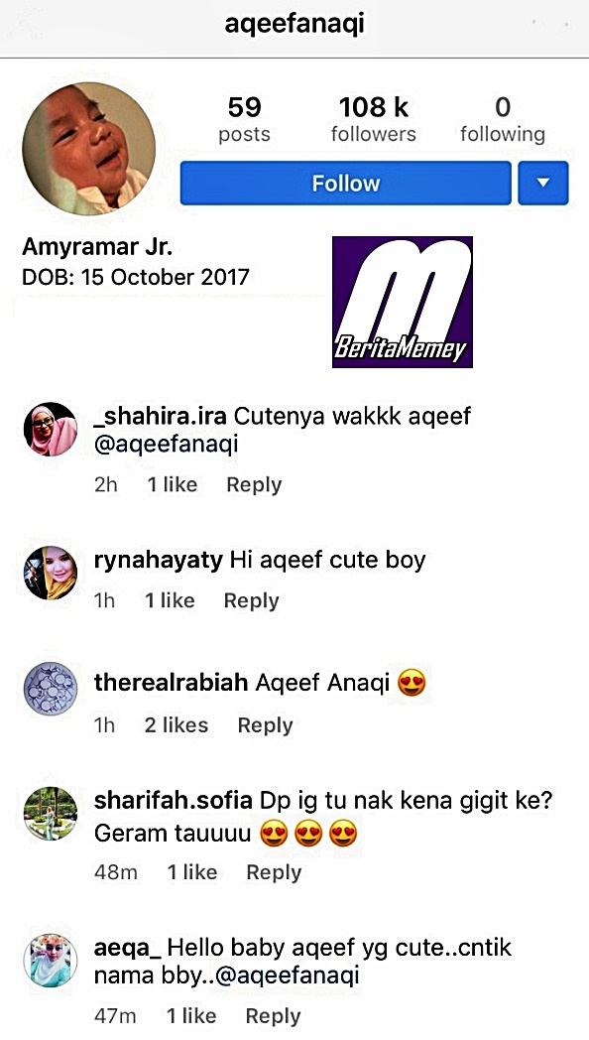Tap _shahira.ira's pink hijab avatar
Screen dimensions: 589x1040
51,429
